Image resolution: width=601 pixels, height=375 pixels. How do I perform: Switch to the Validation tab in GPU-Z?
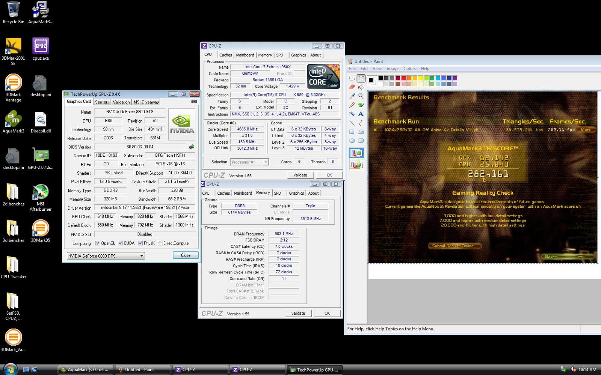pyautogui.click(x=121, y=102)
